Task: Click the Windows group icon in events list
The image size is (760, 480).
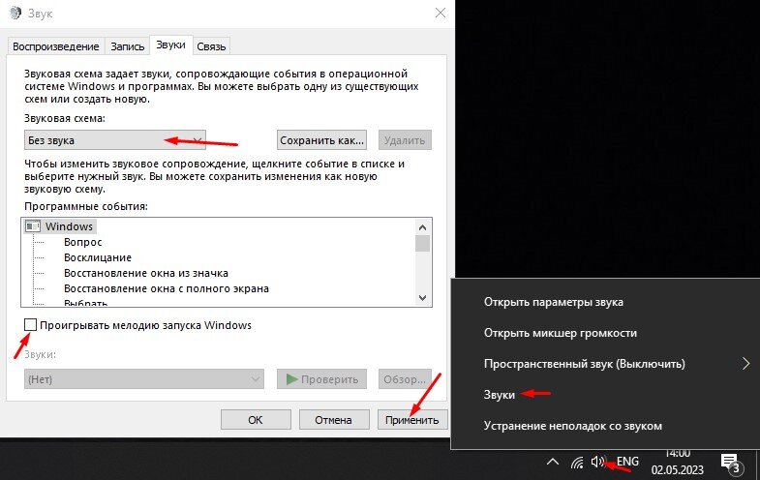Action: [x=33, y=226]
